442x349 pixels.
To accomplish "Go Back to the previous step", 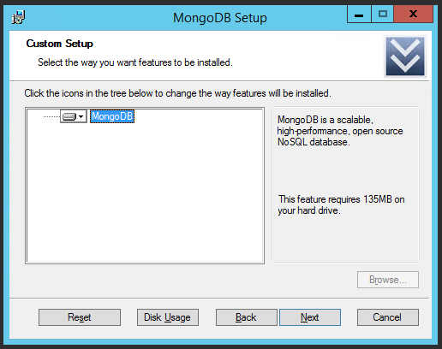I will click(246, 317).
